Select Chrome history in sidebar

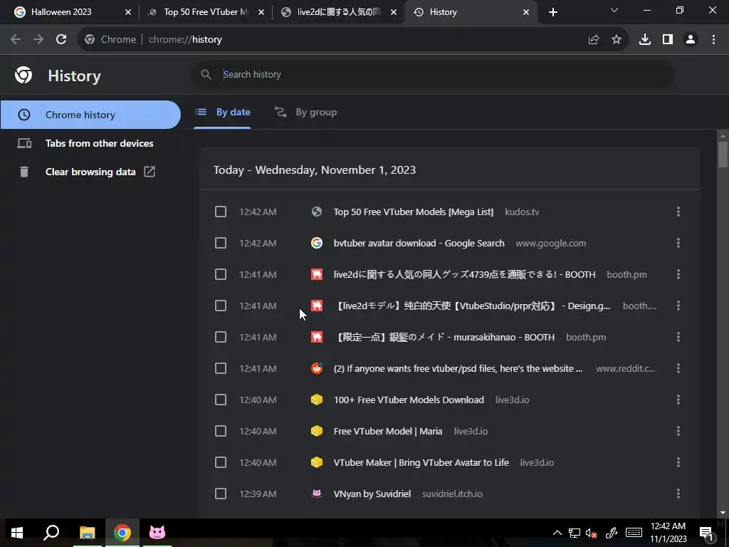tap(90, 115)
